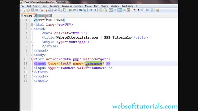Click the Synchronize Horizontal Scrolling icon
The height and width of the screenshot is (111, 198).
pos(105,10)
